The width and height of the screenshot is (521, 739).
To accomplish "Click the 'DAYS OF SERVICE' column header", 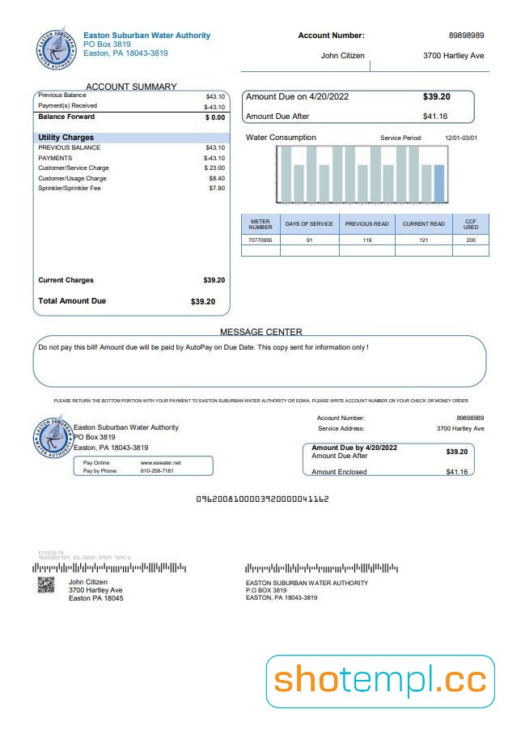I will tap(309, 224).
